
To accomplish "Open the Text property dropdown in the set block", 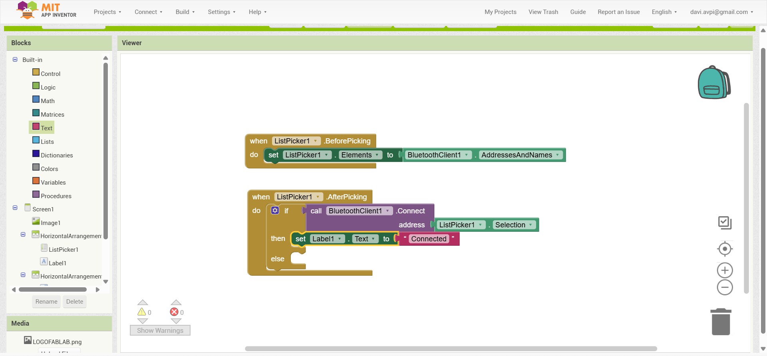I will (x=365, y=239).
